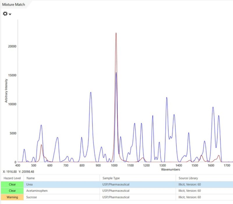Click the blue peak near 850 wavenumbers
This screenshot has width=233, height=204.
tap(91, 93)
